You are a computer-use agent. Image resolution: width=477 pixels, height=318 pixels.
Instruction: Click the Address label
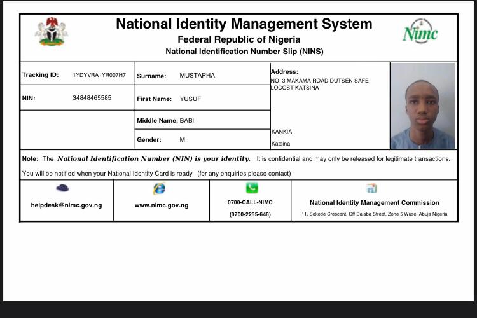tap(284, 72)
